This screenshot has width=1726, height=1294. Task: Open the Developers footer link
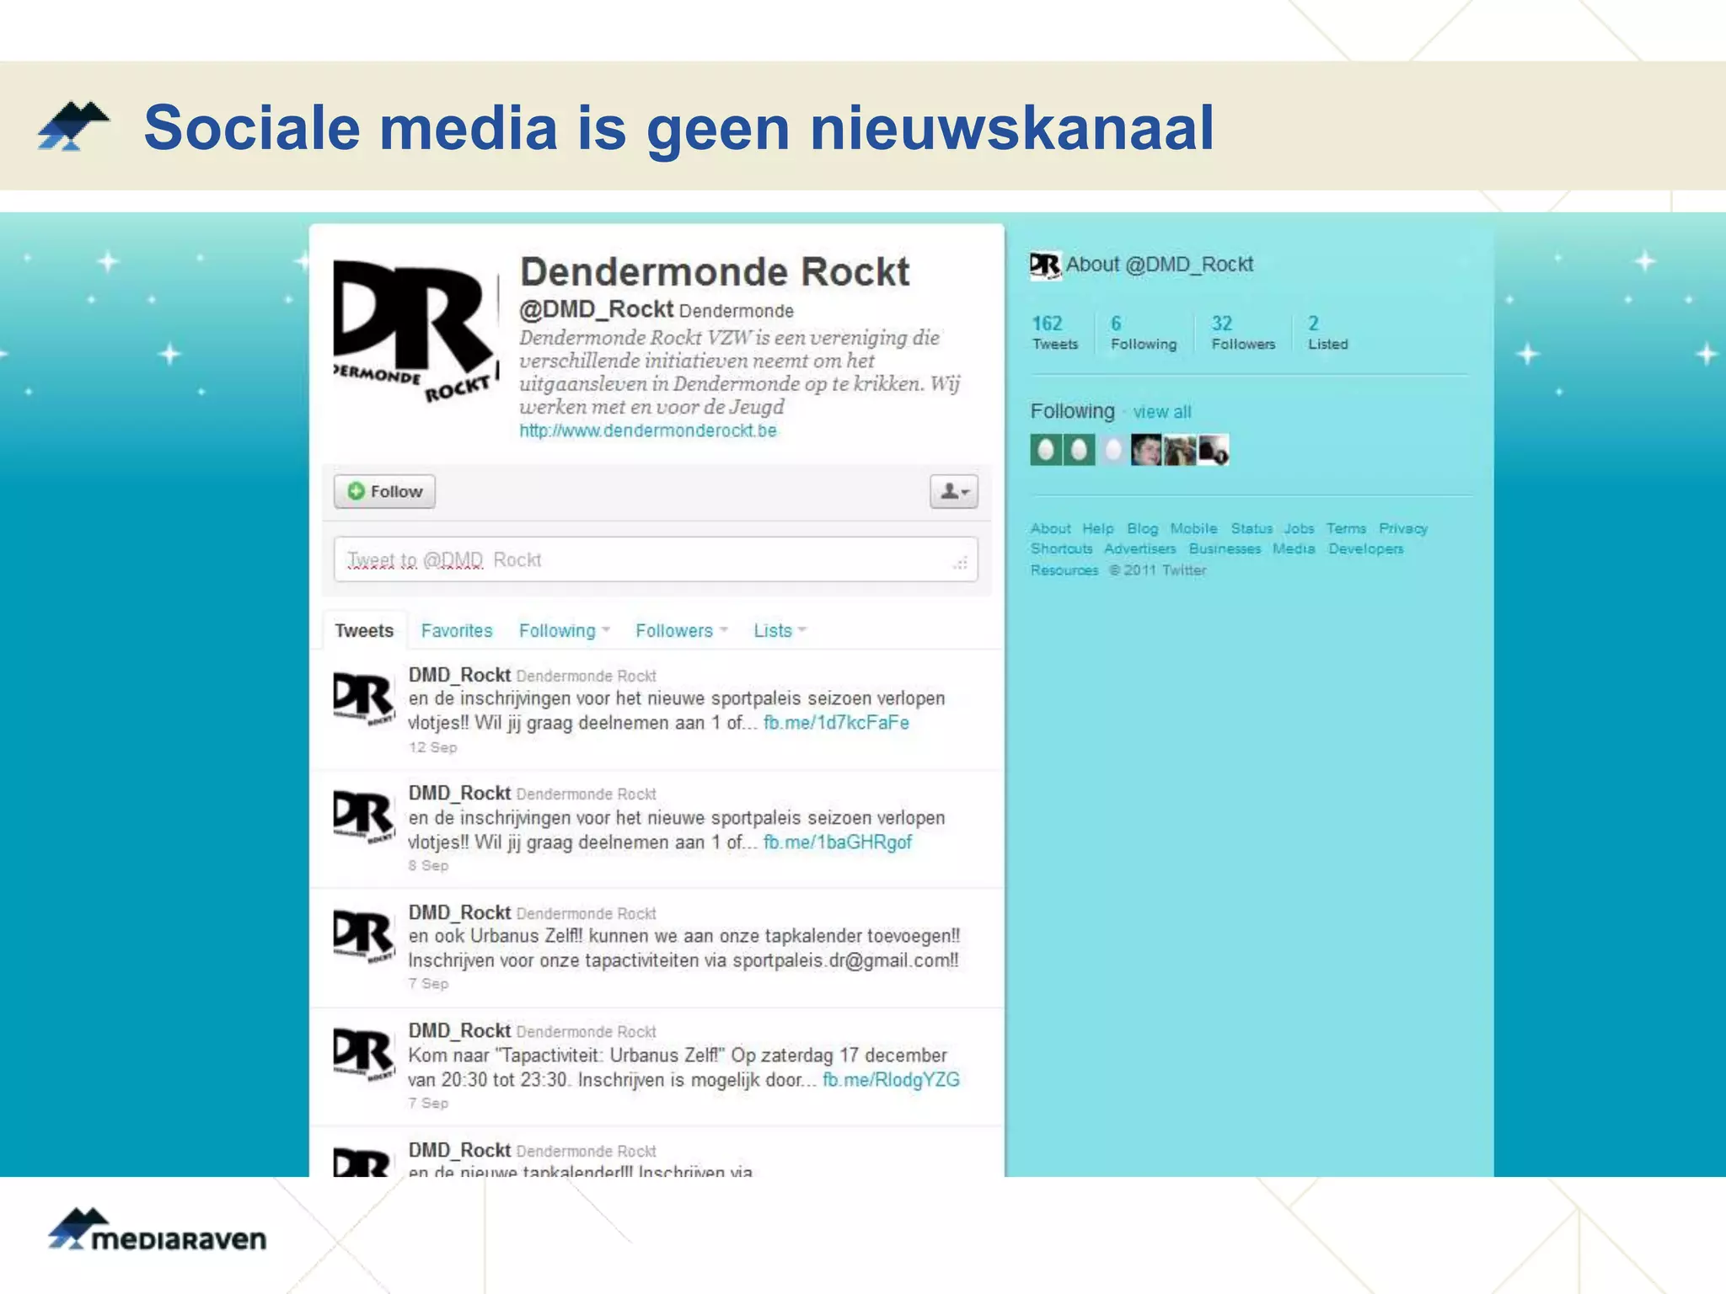pyautogui.click(x=1366, y=548)
